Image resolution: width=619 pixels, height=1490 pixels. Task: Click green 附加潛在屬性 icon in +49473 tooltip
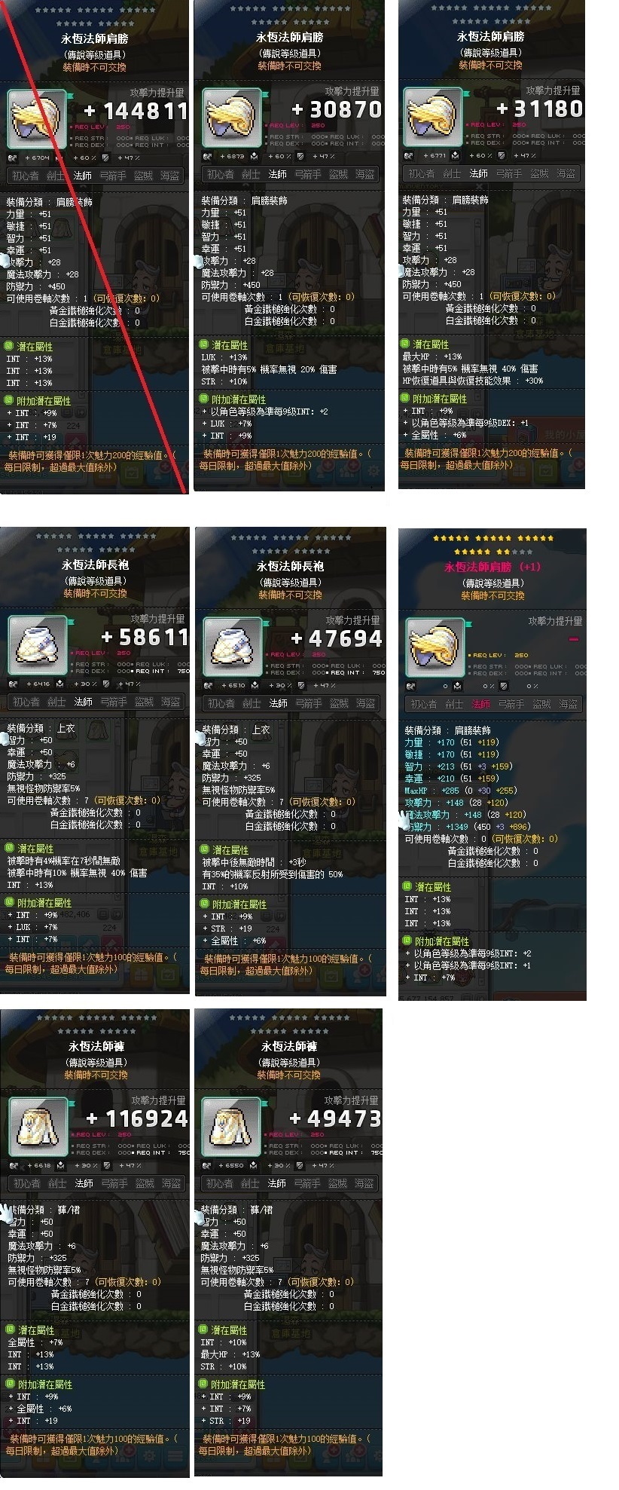coord(203,1384)
